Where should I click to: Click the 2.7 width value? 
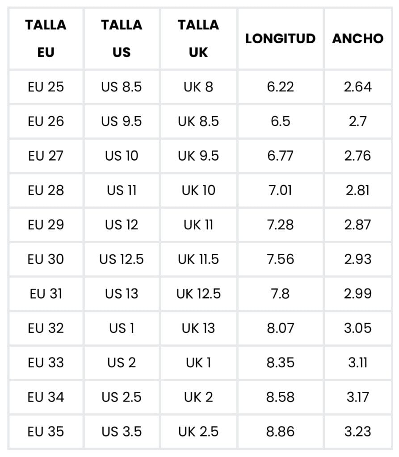[x=357, y=121]
